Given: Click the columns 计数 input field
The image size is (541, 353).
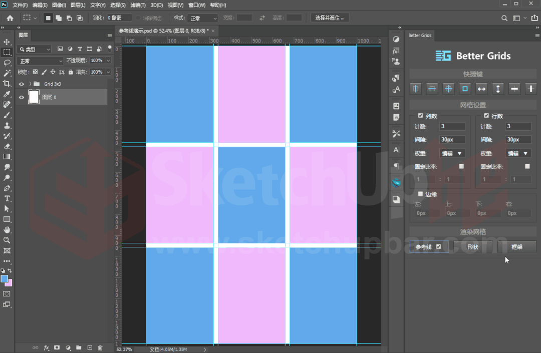Looking at the screenshot, I should pos(452,127).
